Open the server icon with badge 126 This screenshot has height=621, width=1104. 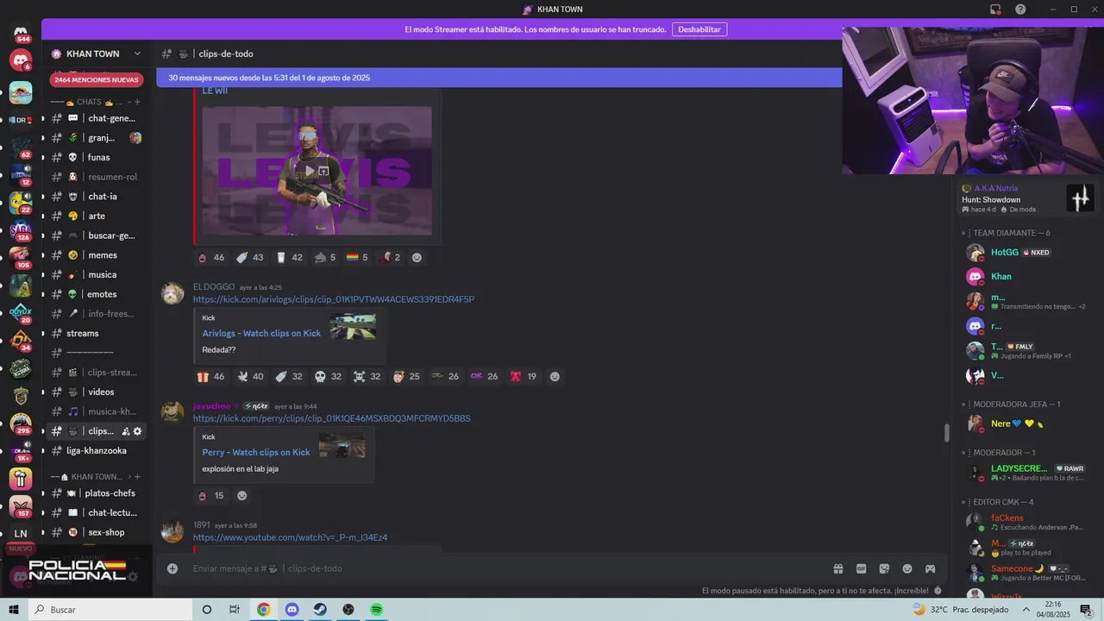pos(21,230)
